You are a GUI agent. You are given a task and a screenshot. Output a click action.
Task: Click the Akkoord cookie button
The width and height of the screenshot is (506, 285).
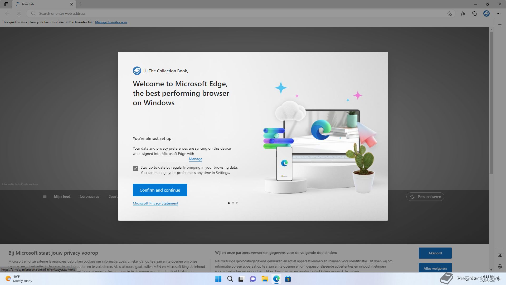tap(435, 253)
